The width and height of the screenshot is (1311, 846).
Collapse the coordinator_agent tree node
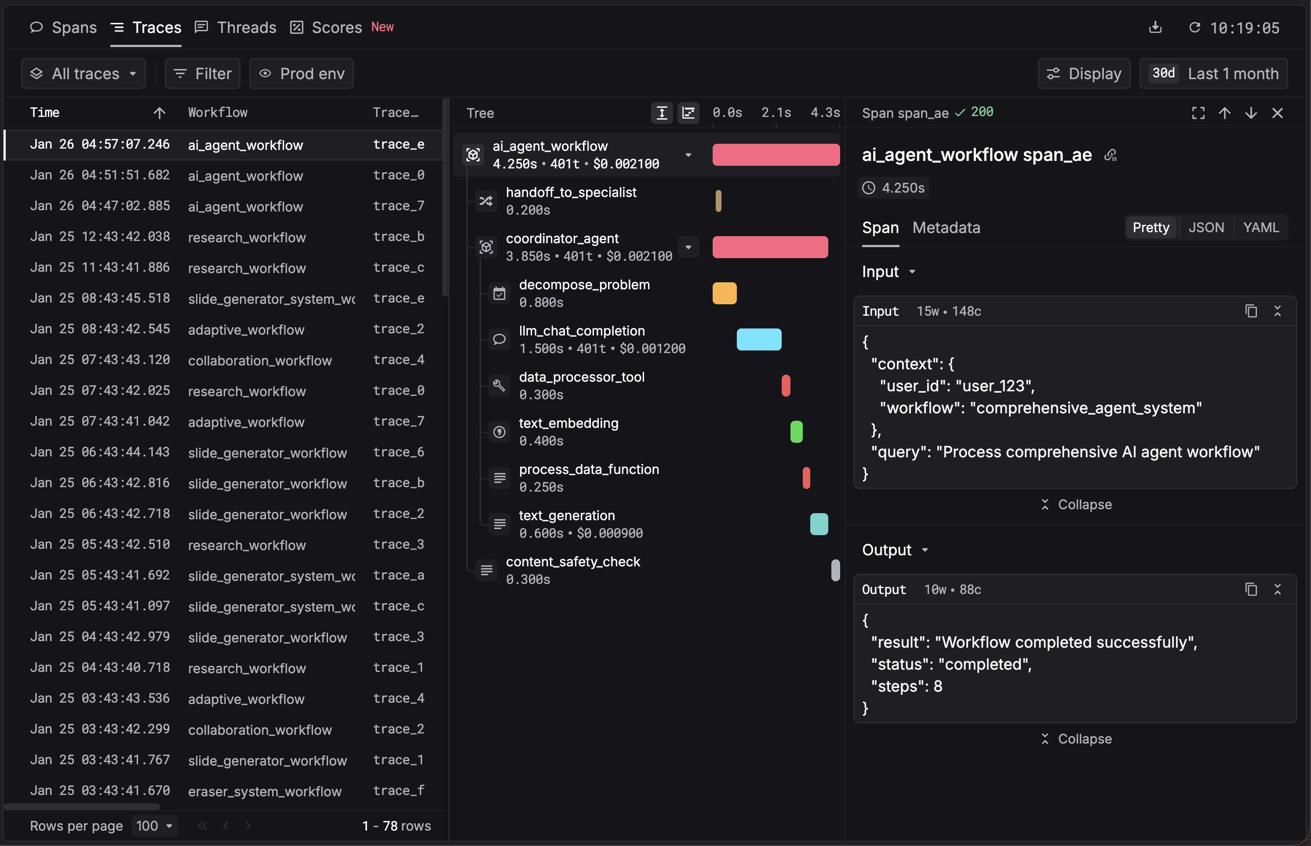(688, 247)
